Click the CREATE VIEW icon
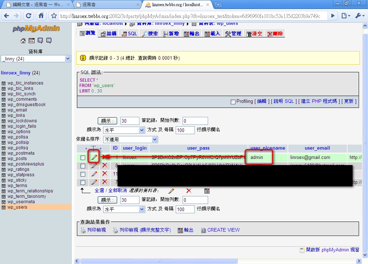 pos(203,231)
